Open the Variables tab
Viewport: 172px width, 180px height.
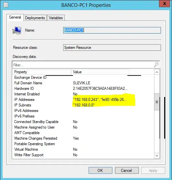[56, 18]
